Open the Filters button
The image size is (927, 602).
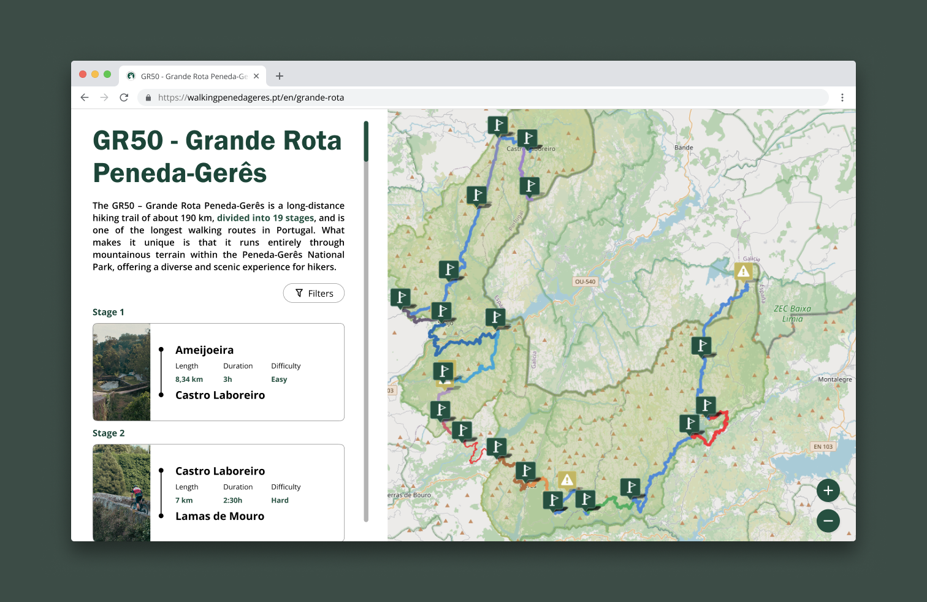coord(314,293)
